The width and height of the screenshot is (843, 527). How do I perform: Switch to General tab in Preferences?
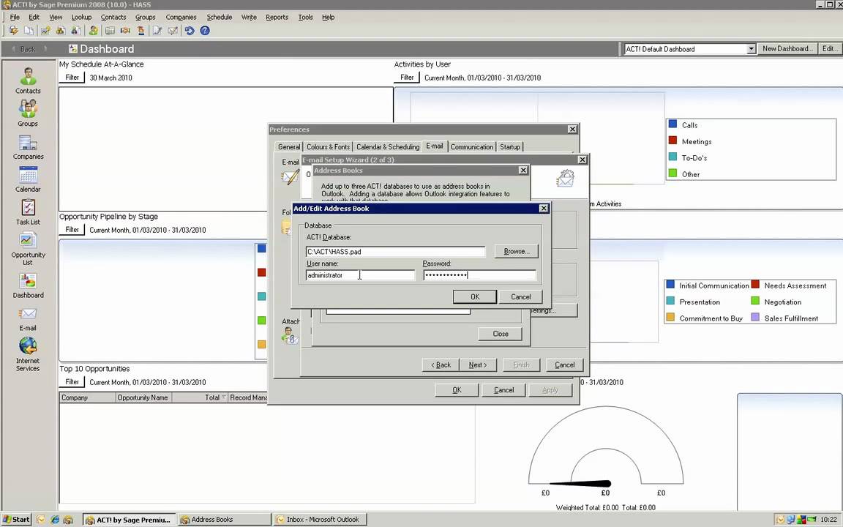click(x=289, y=147)
